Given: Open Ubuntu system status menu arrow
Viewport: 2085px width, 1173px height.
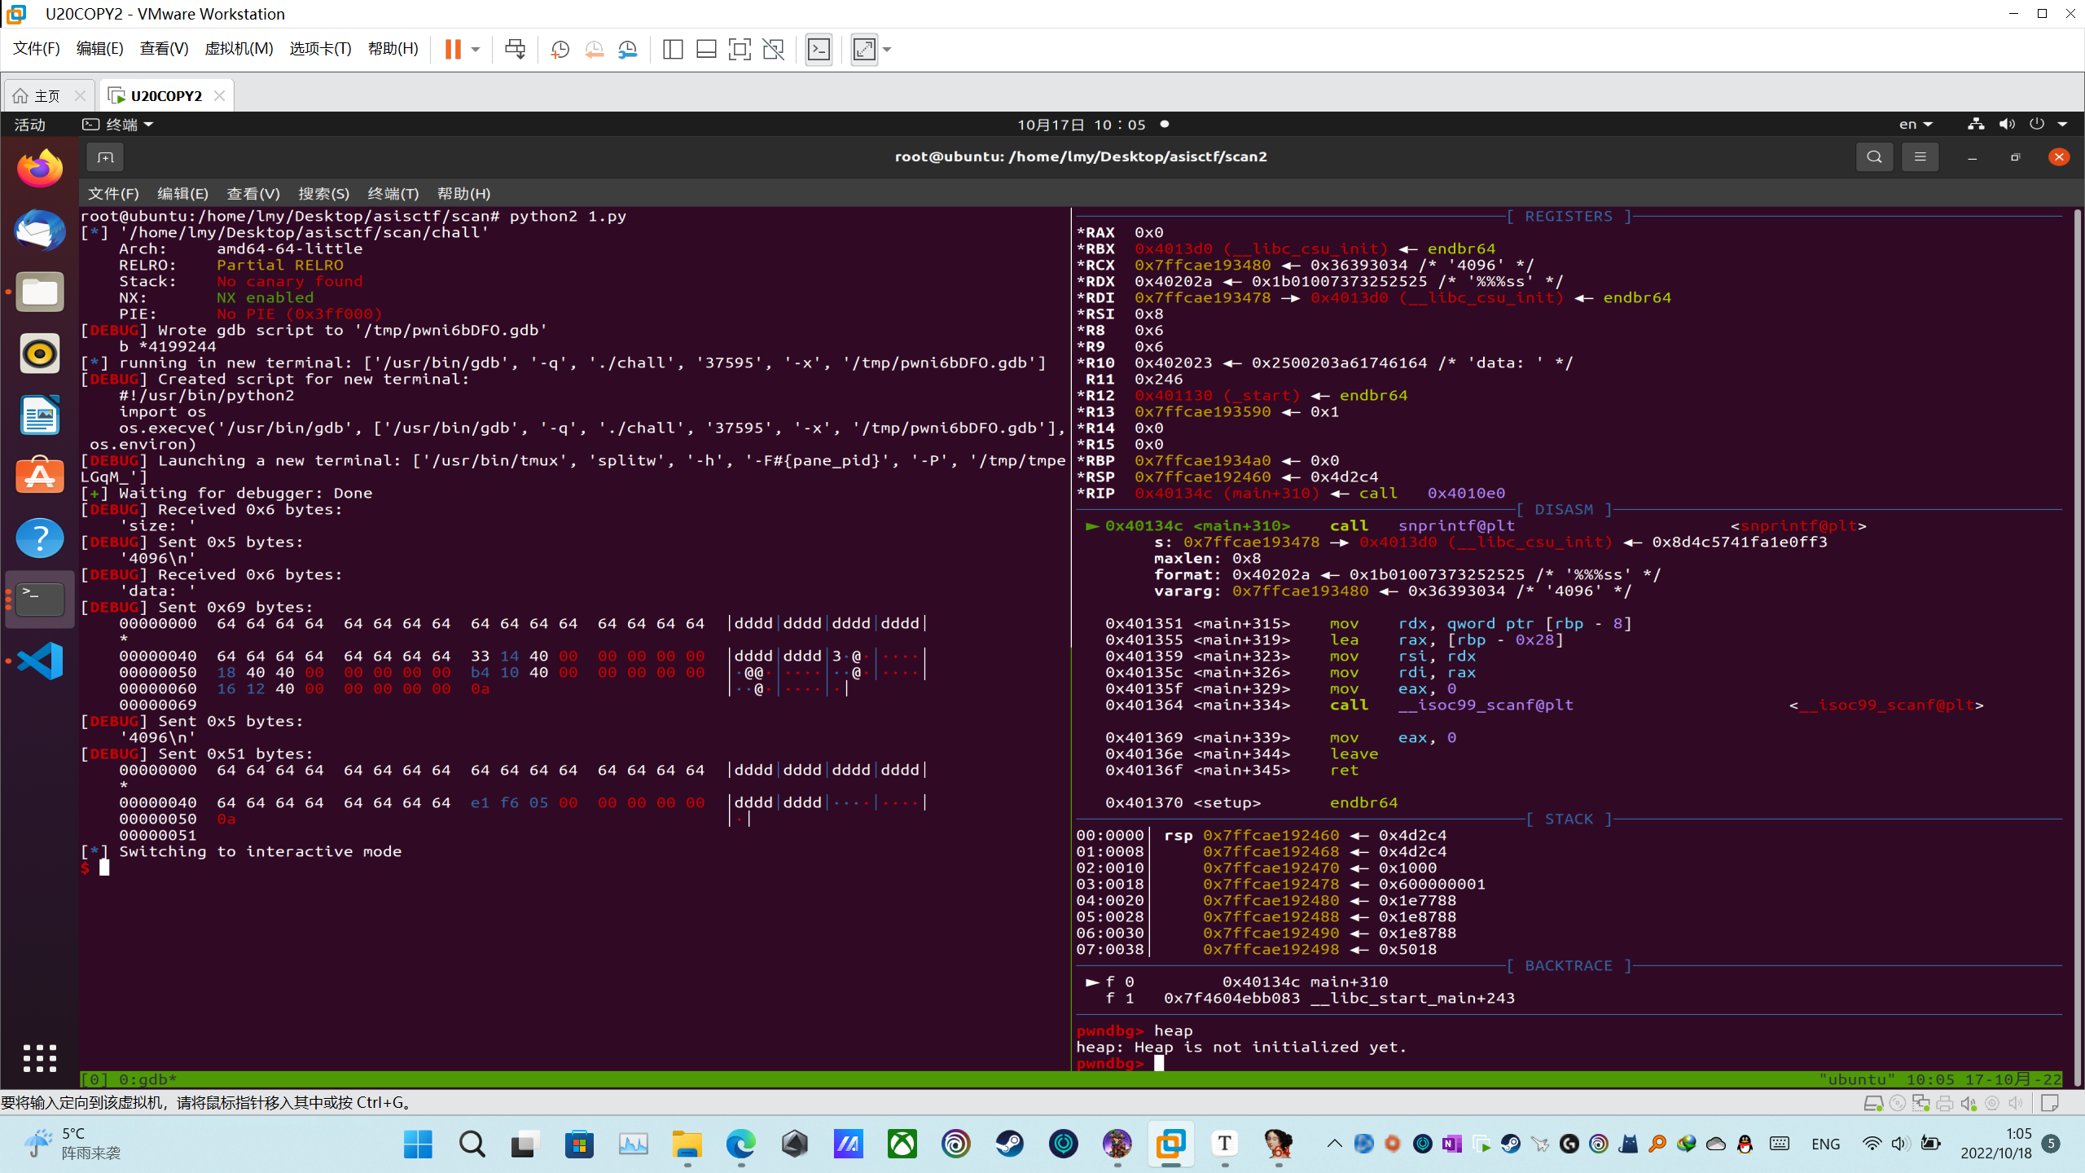Looking at the screenshot, I should coord(2062,125).
